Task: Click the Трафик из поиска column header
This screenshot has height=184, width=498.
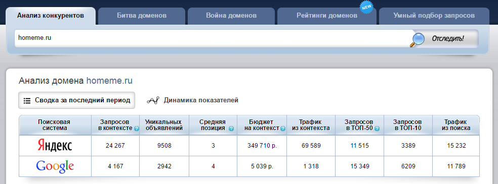Action: pyautogui.click(x=455, y=125)
